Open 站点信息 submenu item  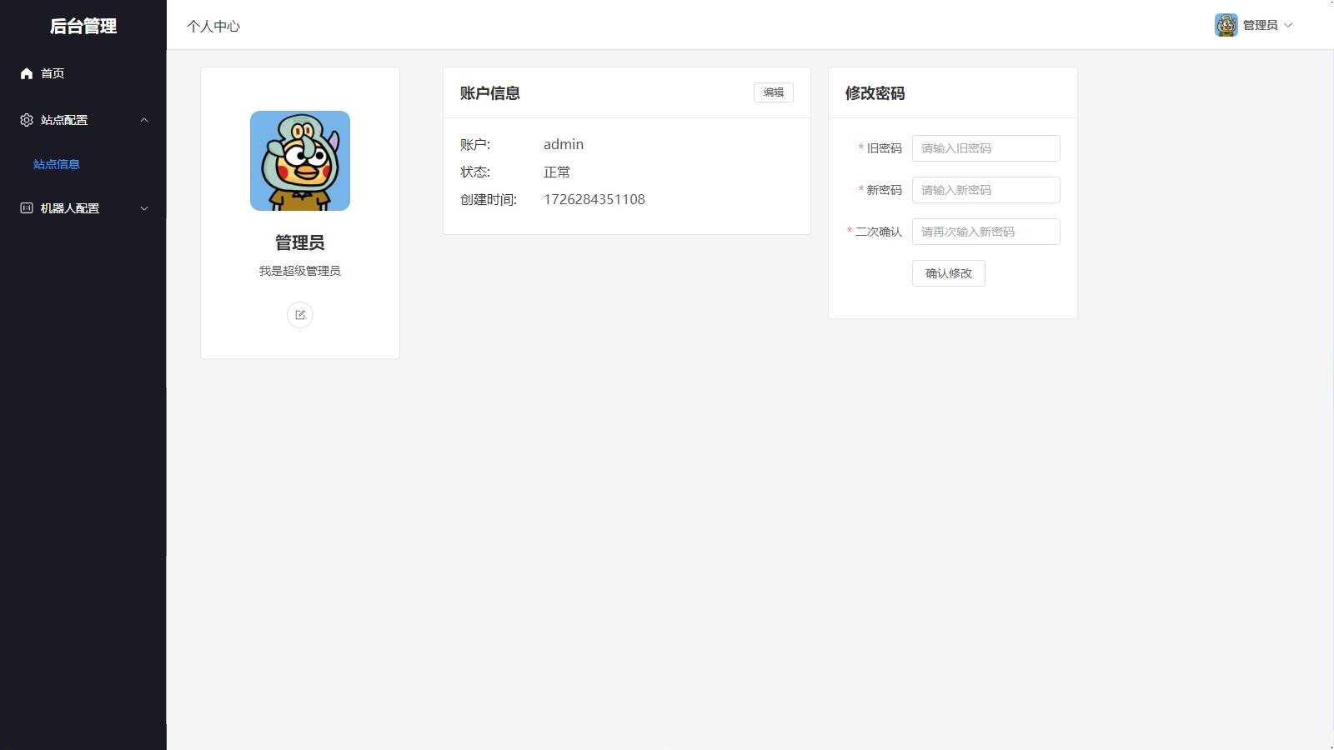(83, 164)
